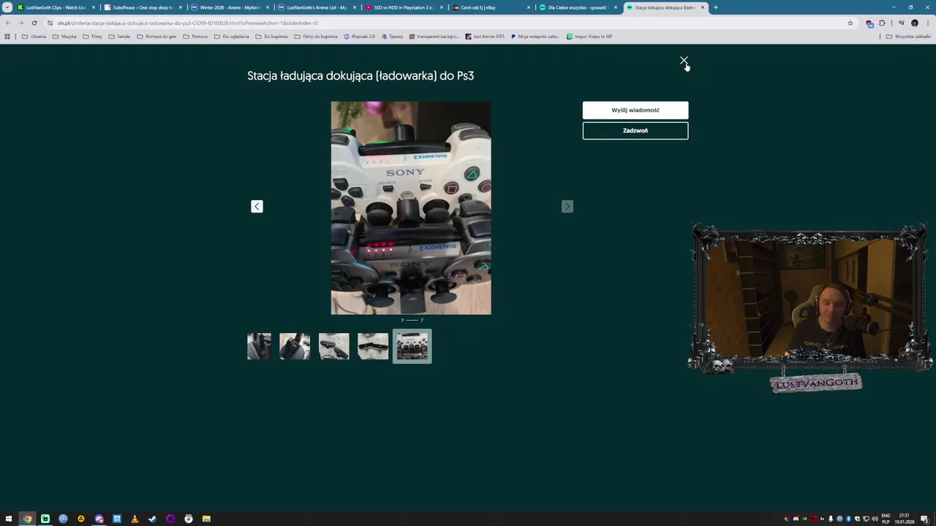
Task: Click the Chrome taskbar icon
Action: point(27,519)
